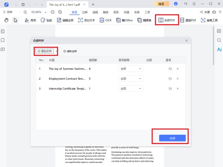Run the OCR tool
The width and height of the screenshot is (223, 167).
click(x=105, y=20)
